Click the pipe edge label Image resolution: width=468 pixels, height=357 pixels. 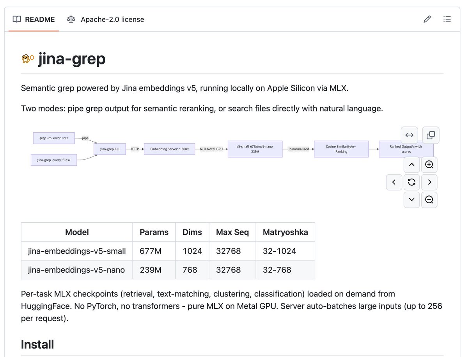pyautogui.click(x=85, y=138)
